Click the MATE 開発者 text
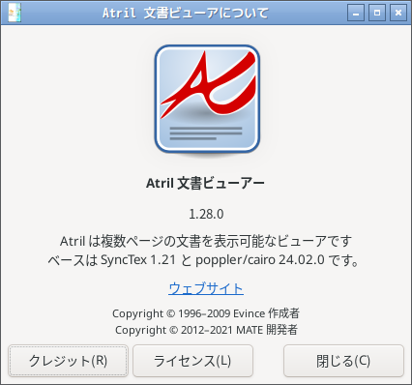Screen dimensions: 412x385 [267, 330]
